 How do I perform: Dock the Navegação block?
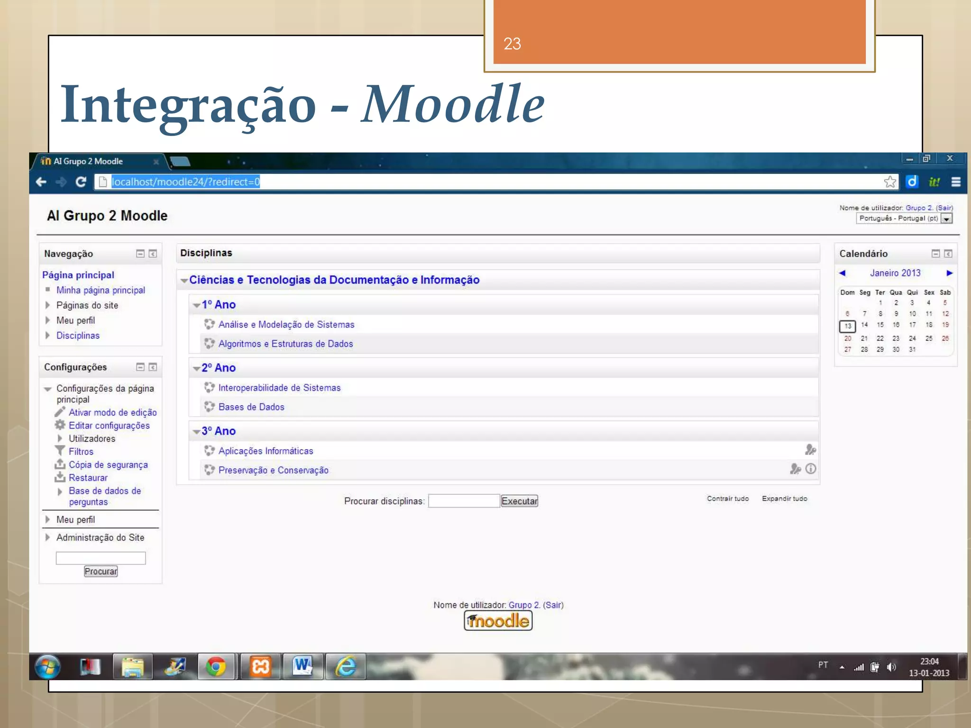pos(153,254)
